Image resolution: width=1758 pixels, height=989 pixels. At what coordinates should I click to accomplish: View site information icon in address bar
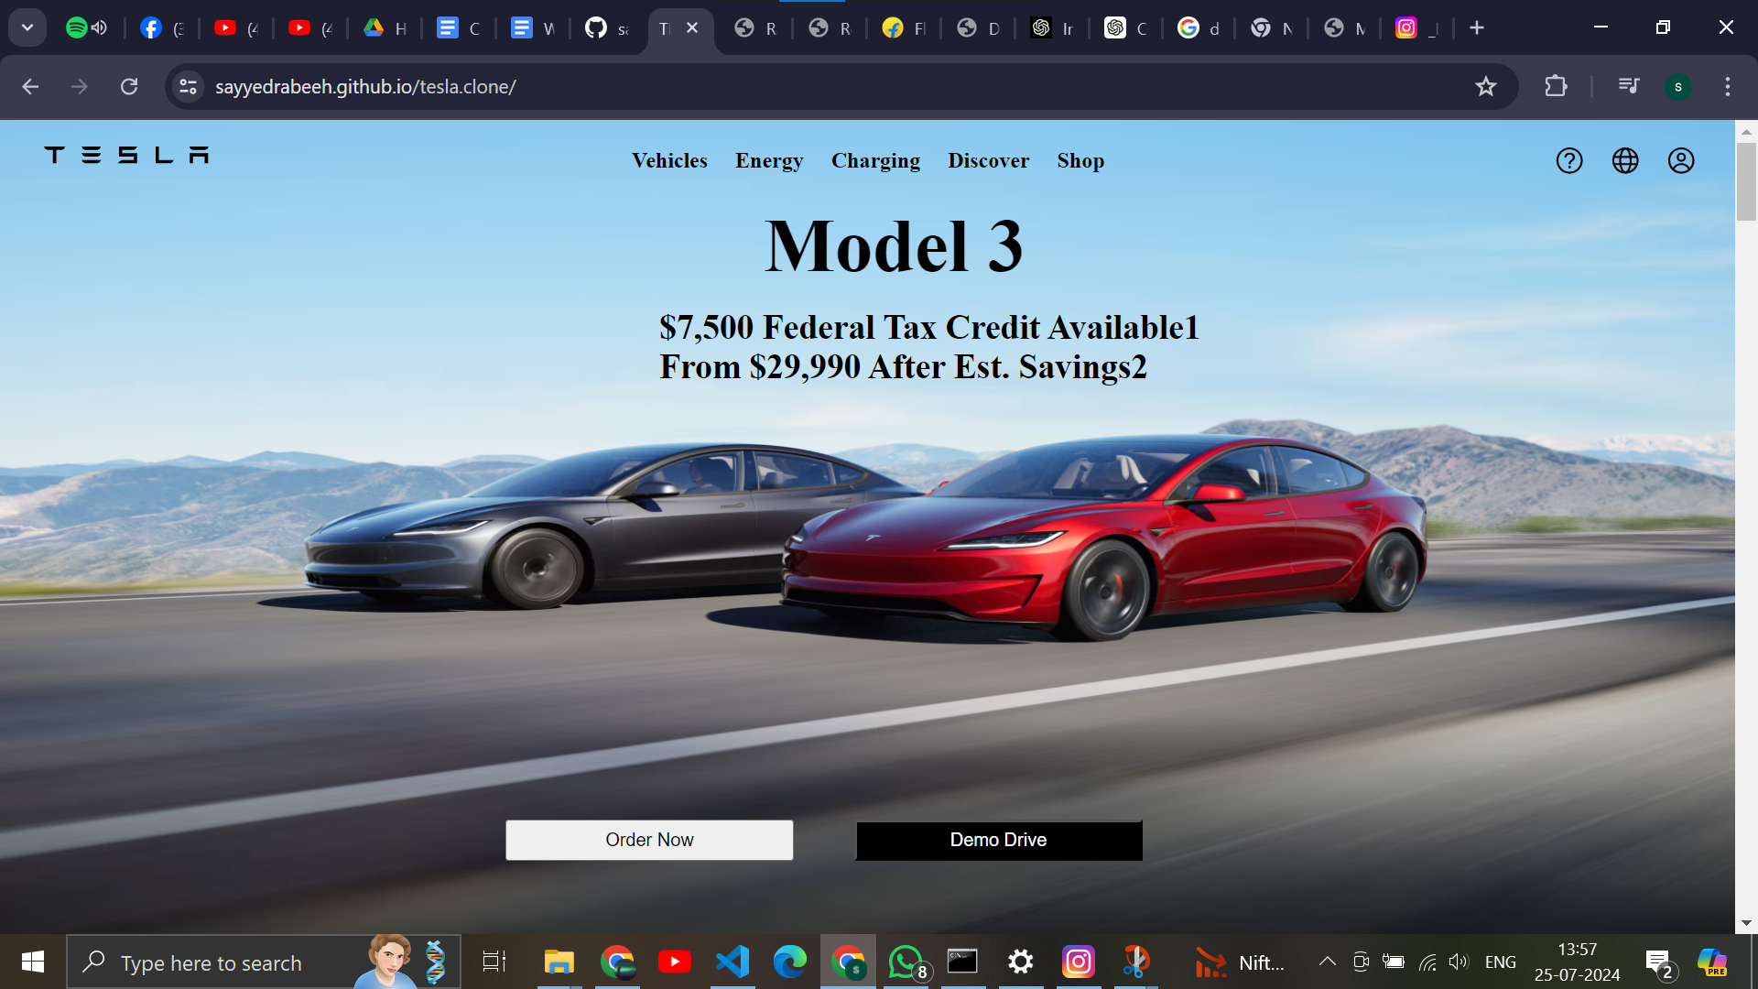point(189,86)
